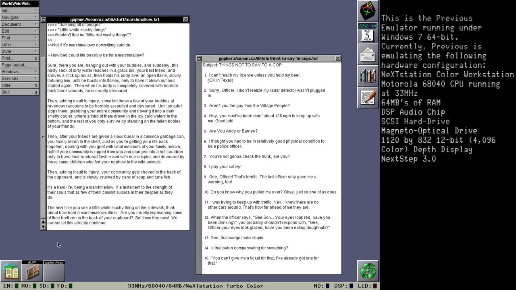Click the EN status indicator light
This screenshot has height=290, width=516.
click(x=17, y=286)
